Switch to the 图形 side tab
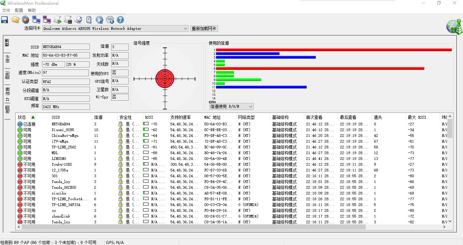Image resolution: width=463 pixels, height=245 pixels. click(x=7, y=75)
